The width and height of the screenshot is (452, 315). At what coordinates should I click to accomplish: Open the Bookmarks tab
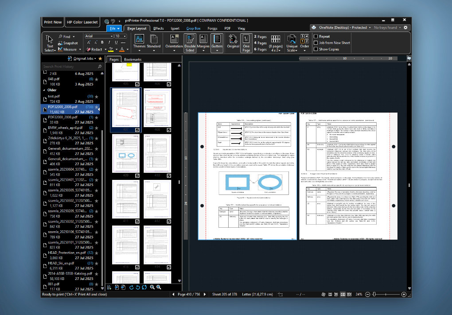coord(132,59)
